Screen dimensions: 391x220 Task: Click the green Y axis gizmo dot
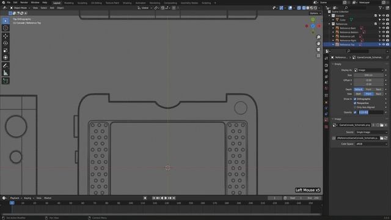point(313,20)
